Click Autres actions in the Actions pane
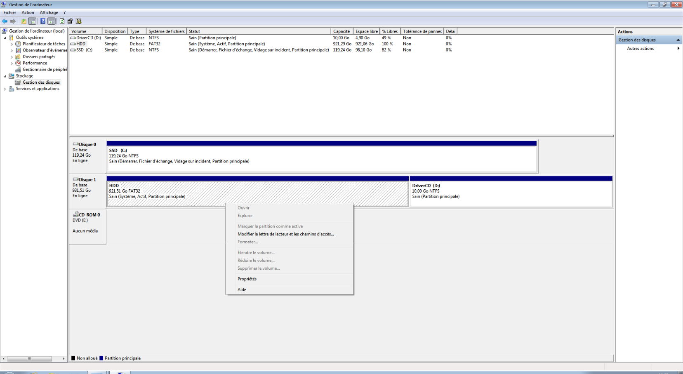Screen dimensions: 683x374 click(640, 49)
